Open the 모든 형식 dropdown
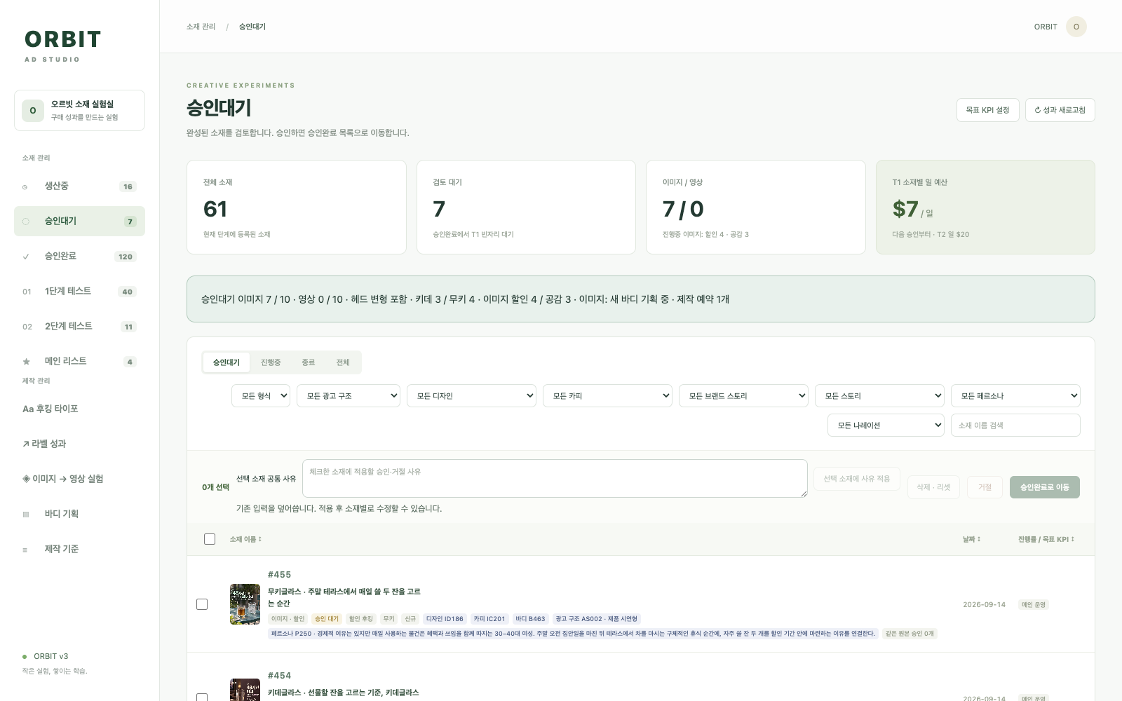Viewport: 1122px width, 701px height. coord(261,396)
